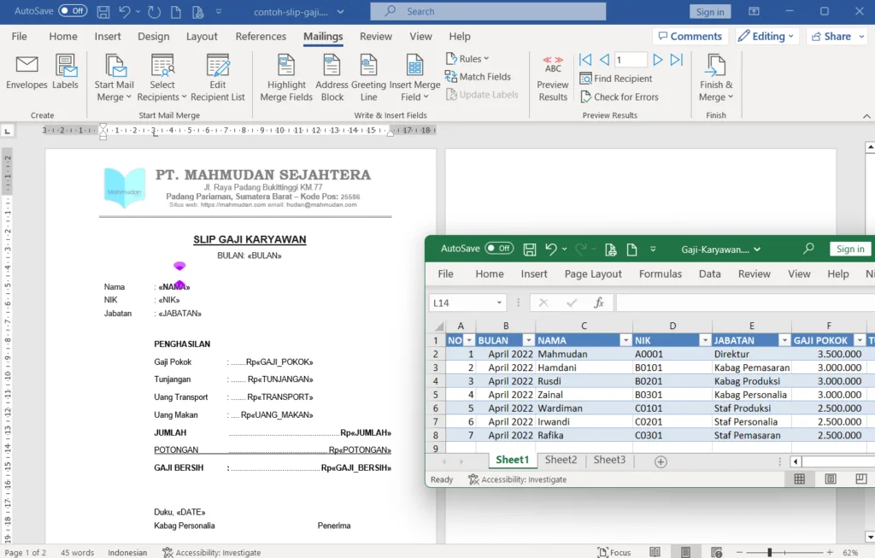Click Check for Errors in Word
The height and width of the screenshot is (558, 875).
click(620, 97)
